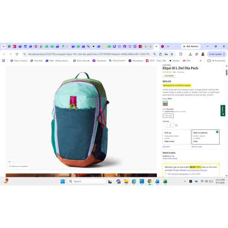
Task: Expand the tab search dropdown arrow
Action: 4,47
